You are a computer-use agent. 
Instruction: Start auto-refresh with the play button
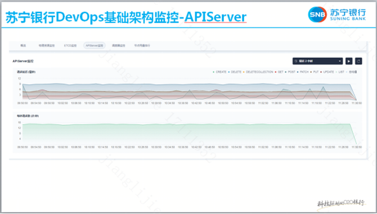[x=349, y=61]
